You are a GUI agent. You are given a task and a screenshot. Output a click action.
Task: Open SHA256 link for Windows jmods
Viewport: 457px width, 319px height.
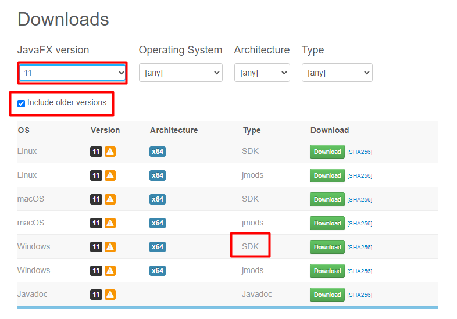pyautogui.click(x=360, y=271)
